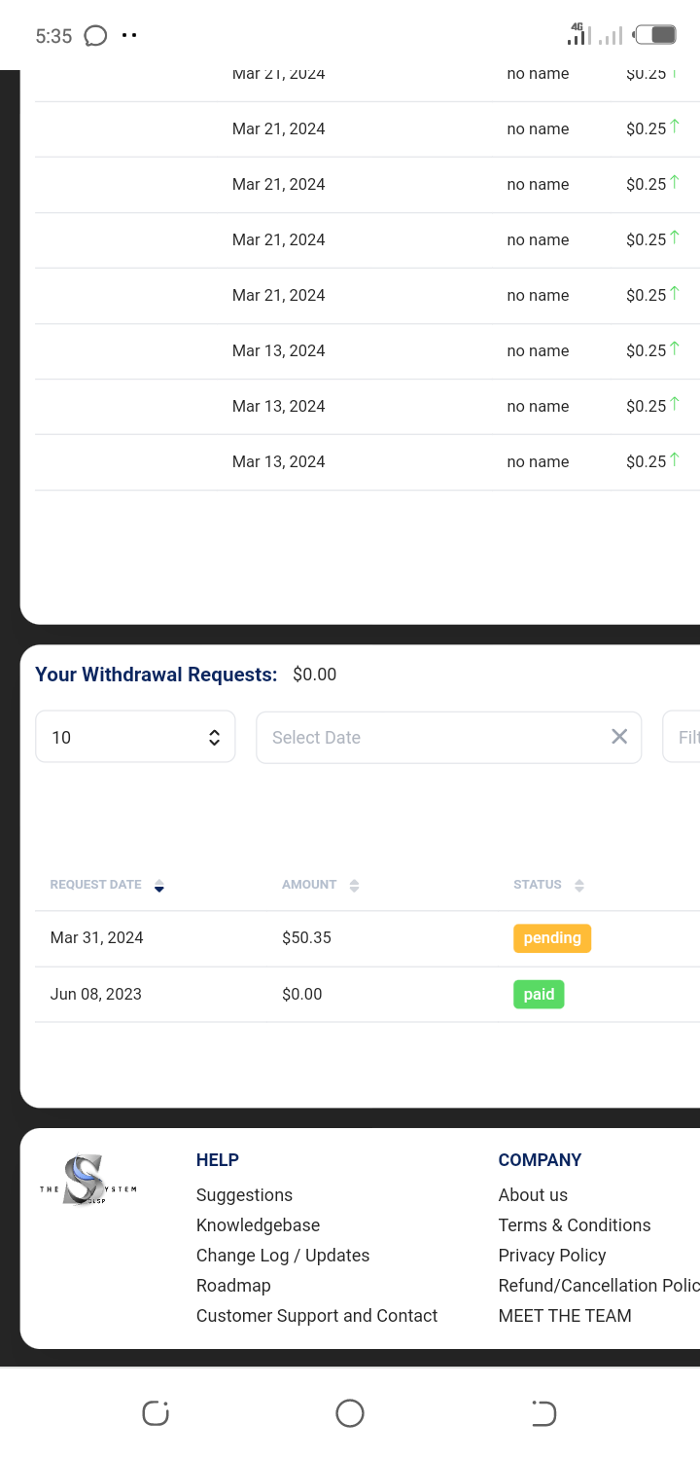Open Privacy Policy link
The width and height of the screenshot is (700, 1460).
pos(551,1256)
